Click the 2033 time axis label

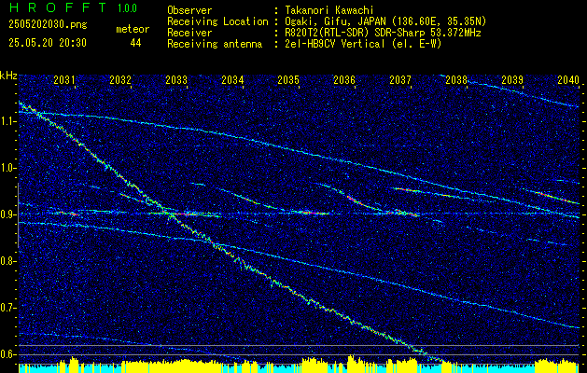coord(176,79)
